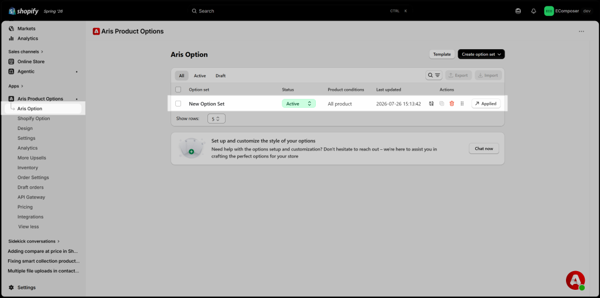
Task: Open Draft orders in sidebar
Action: point(30,187)
